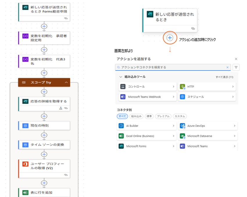Open the 現在の時刻 action
Viewport: 247px width, 197px height.
point(44,125)
